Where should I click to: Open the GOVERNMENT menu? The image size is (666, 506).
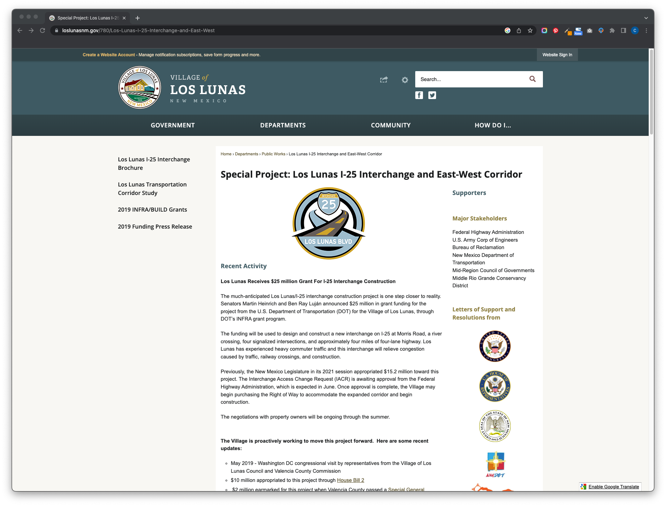point(173,125)
